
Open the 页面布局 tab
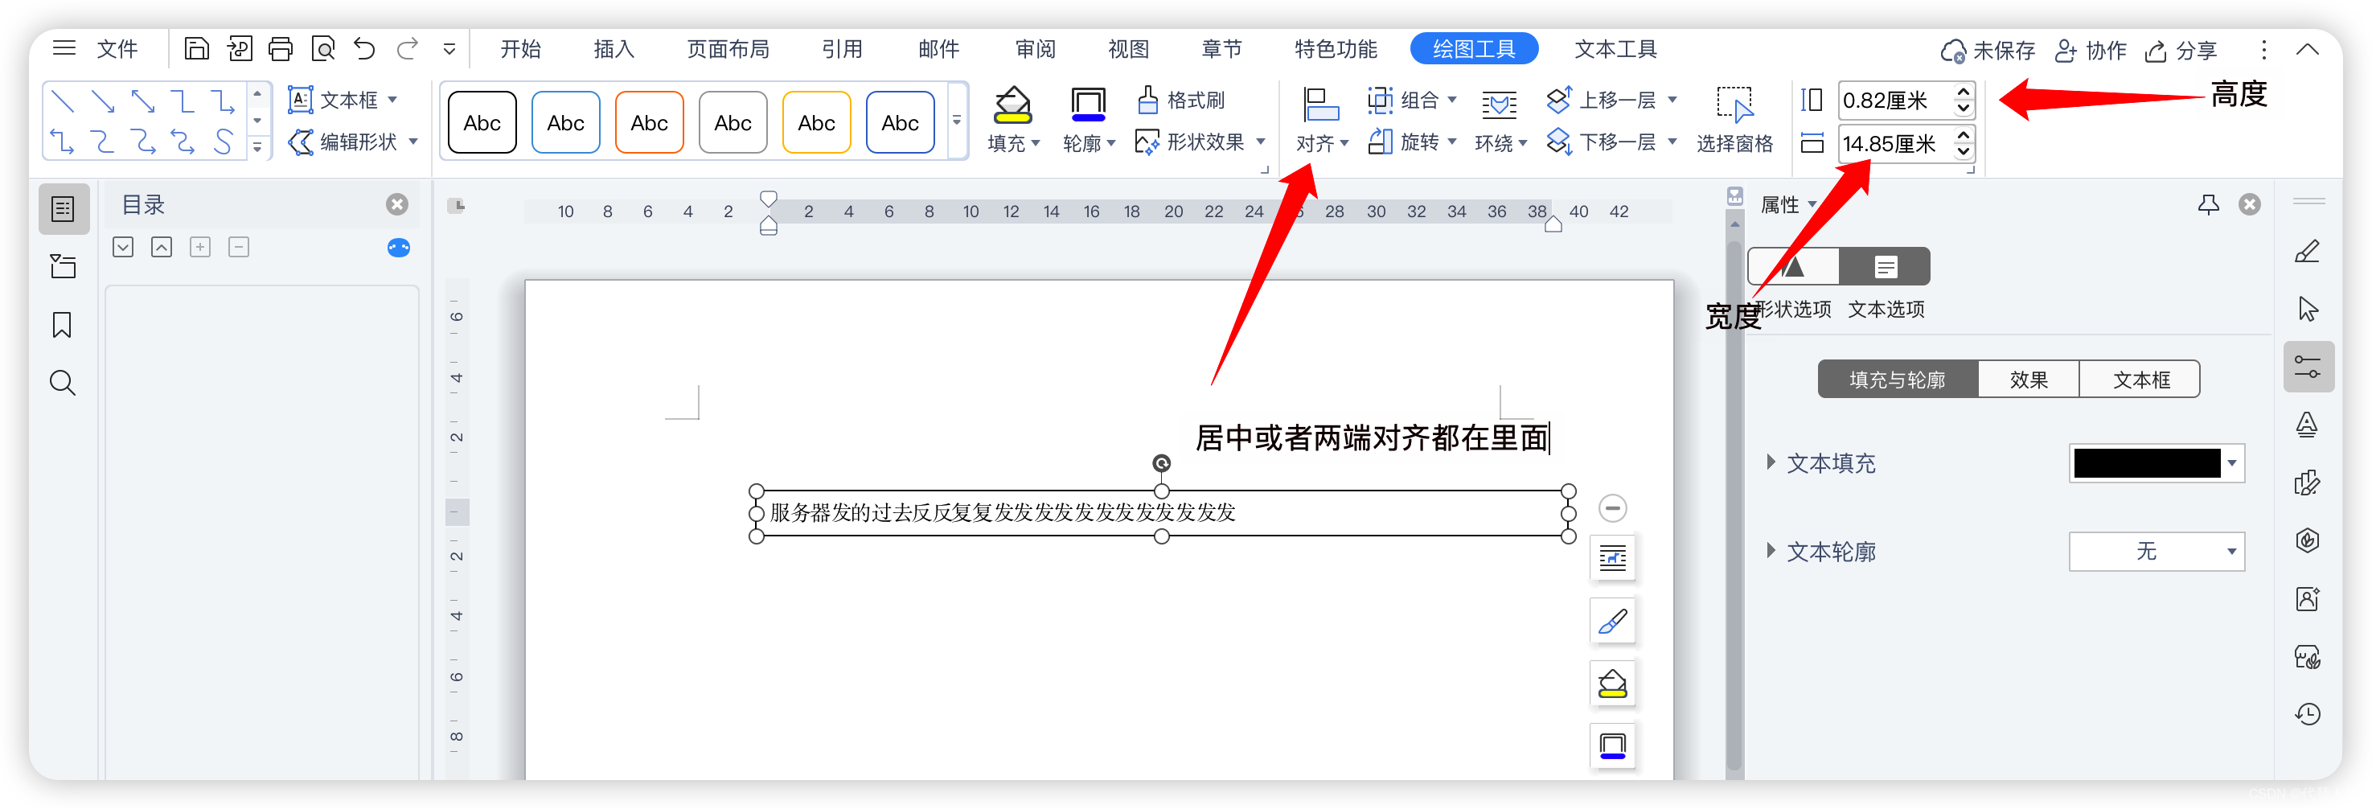tap(728, 49)
